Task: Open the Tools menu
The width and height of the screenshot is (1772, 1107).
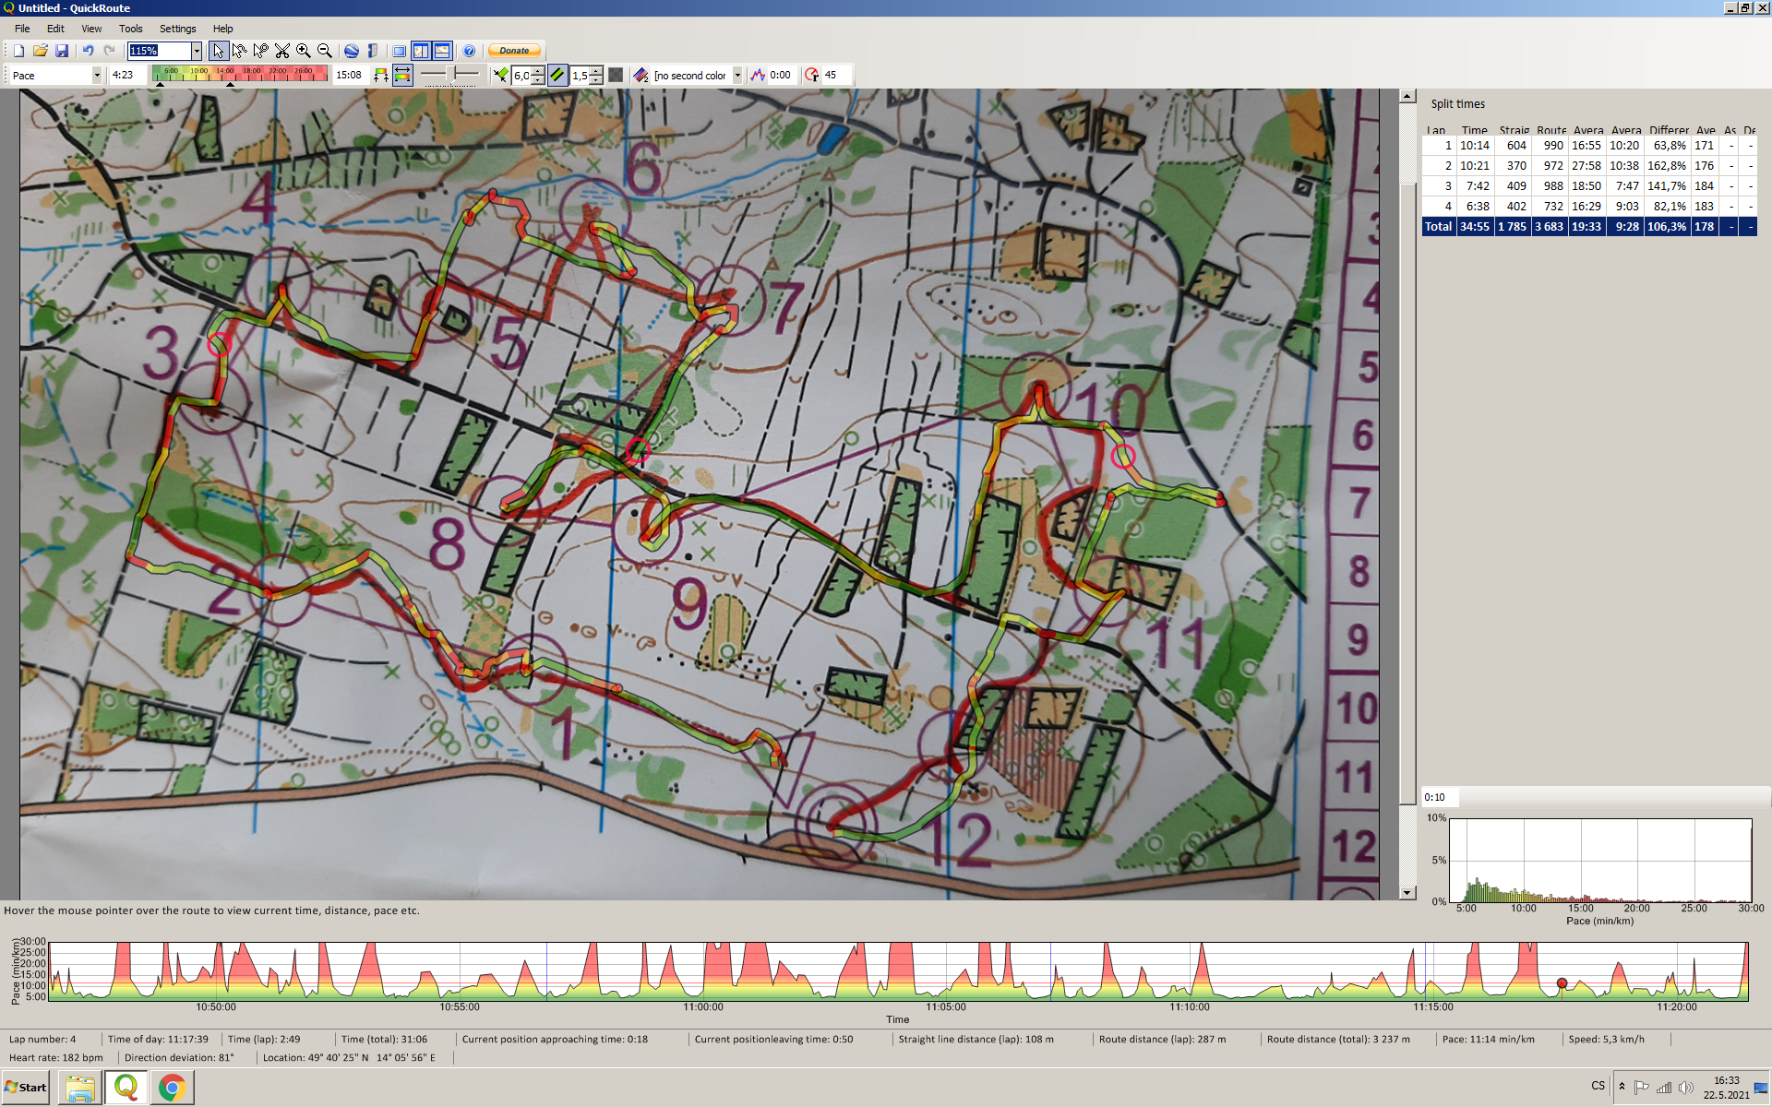Action: click(130, 29)
